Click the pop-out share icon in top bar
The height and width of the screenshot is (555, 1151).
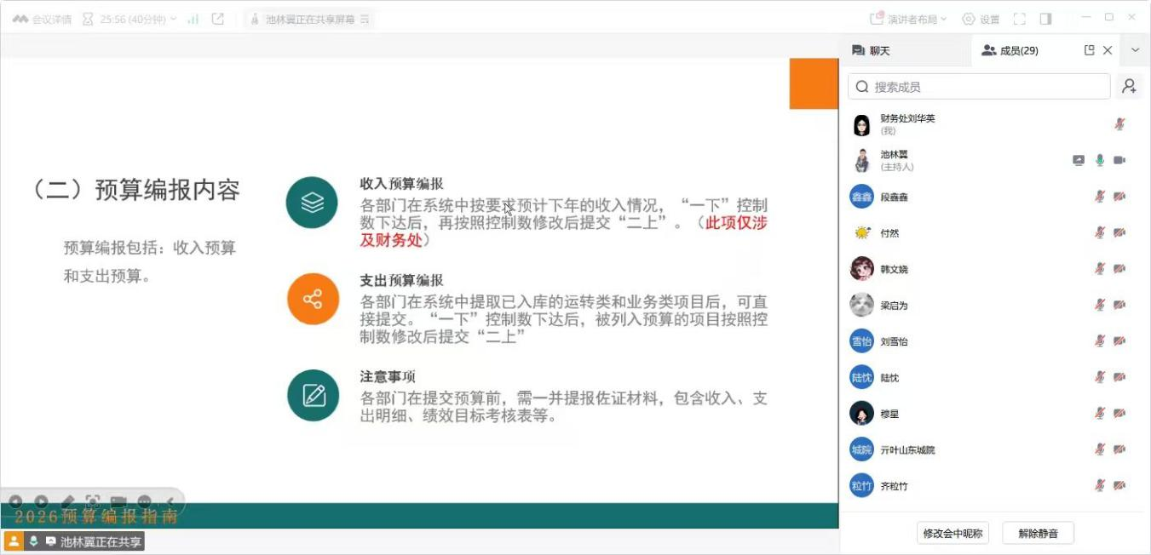(218, 19)
